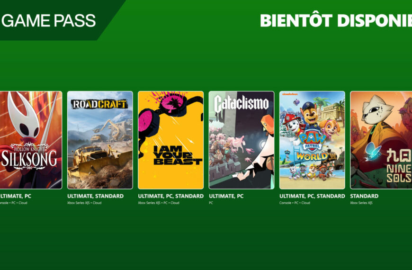Select the Nine Sols game cover
Viewport: 412px width, 270px height.
click(x=381, y=140)
